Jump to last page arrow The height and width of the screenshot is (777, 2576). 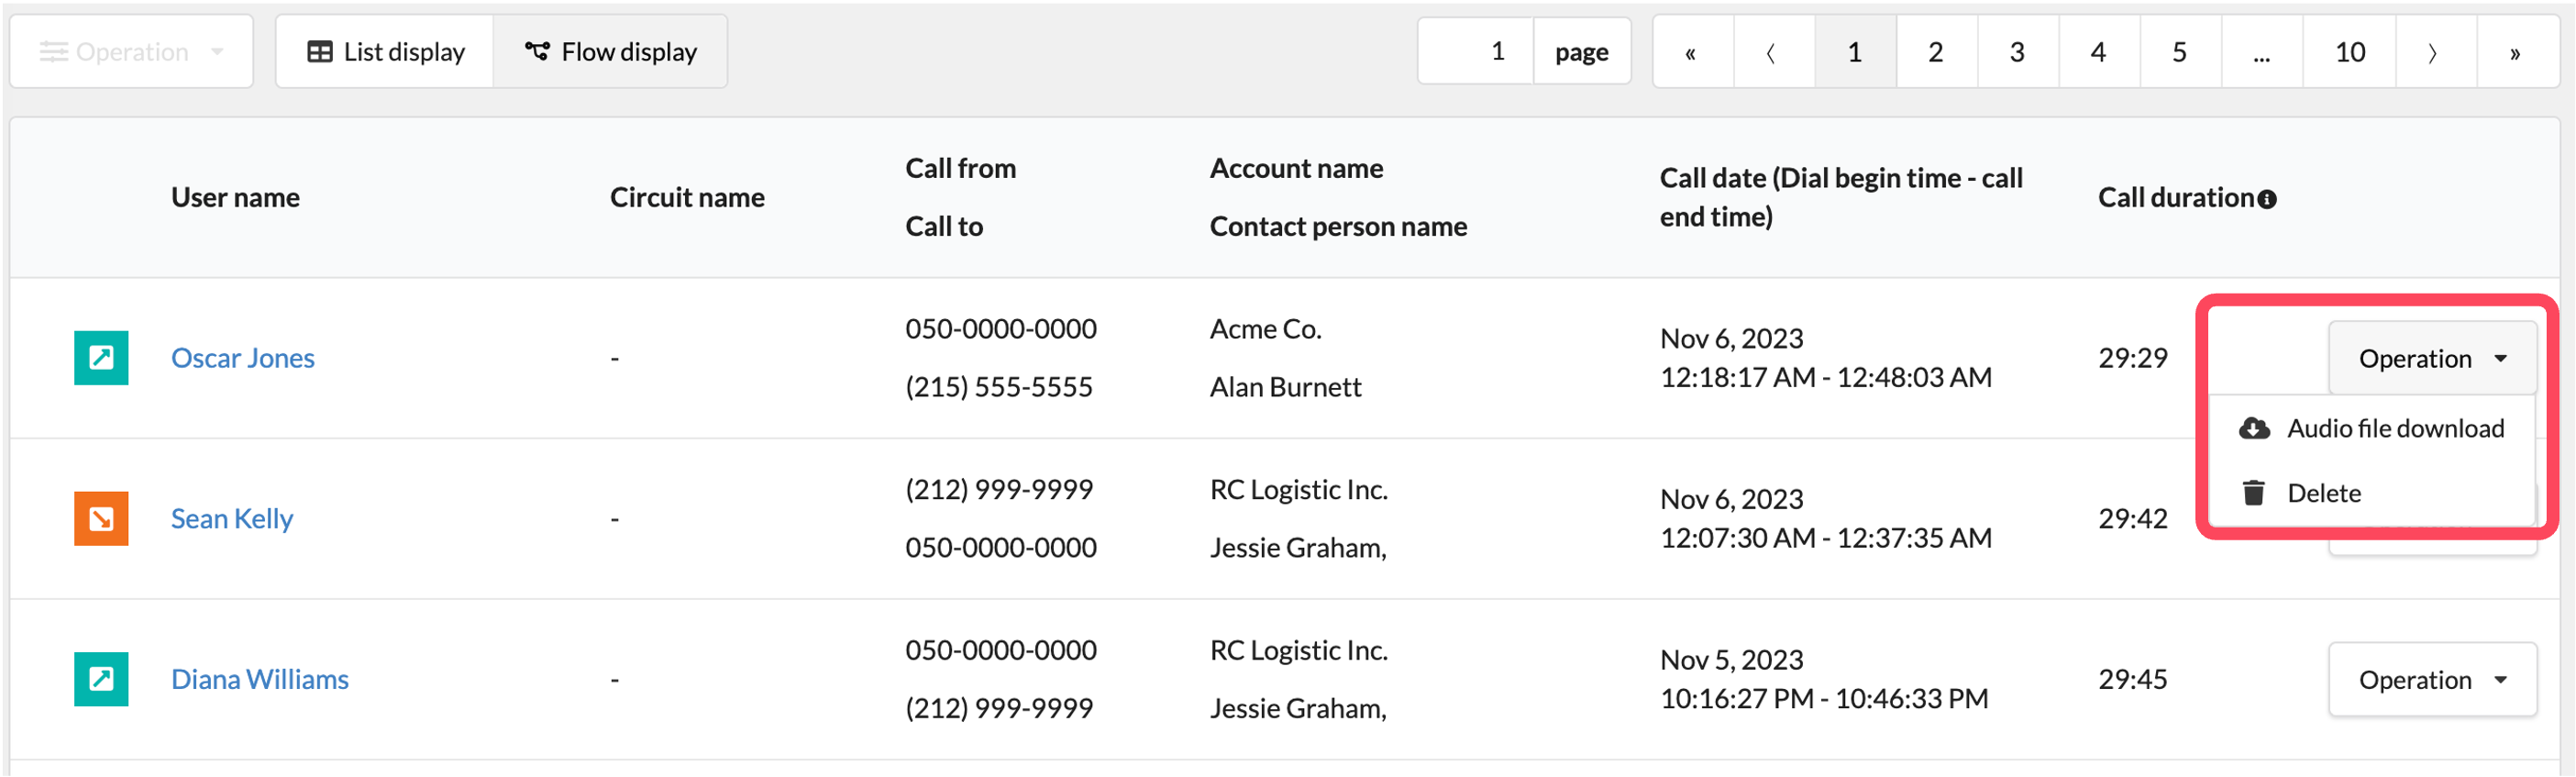tap(2515, 52)
